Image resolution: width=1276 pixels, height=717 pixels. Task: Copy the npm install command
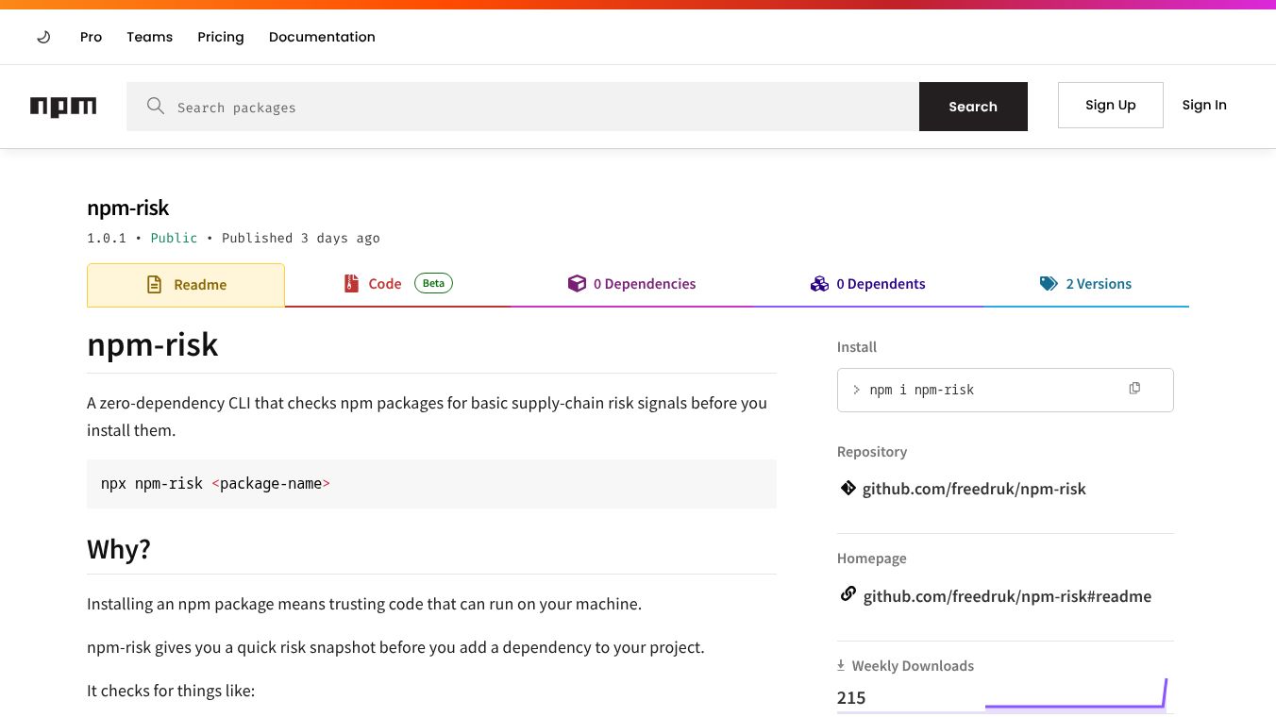pos(1134,388)
